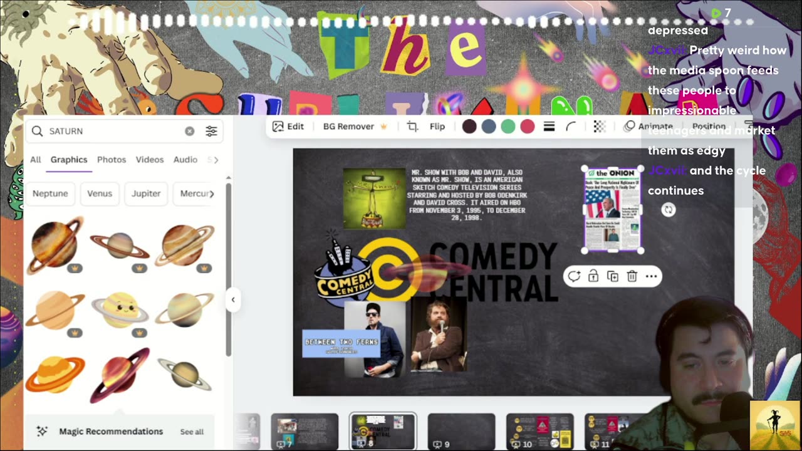Show more tabs with the arrow after Audio
Viewport: 802px width, 451px height.
point(216,160)
